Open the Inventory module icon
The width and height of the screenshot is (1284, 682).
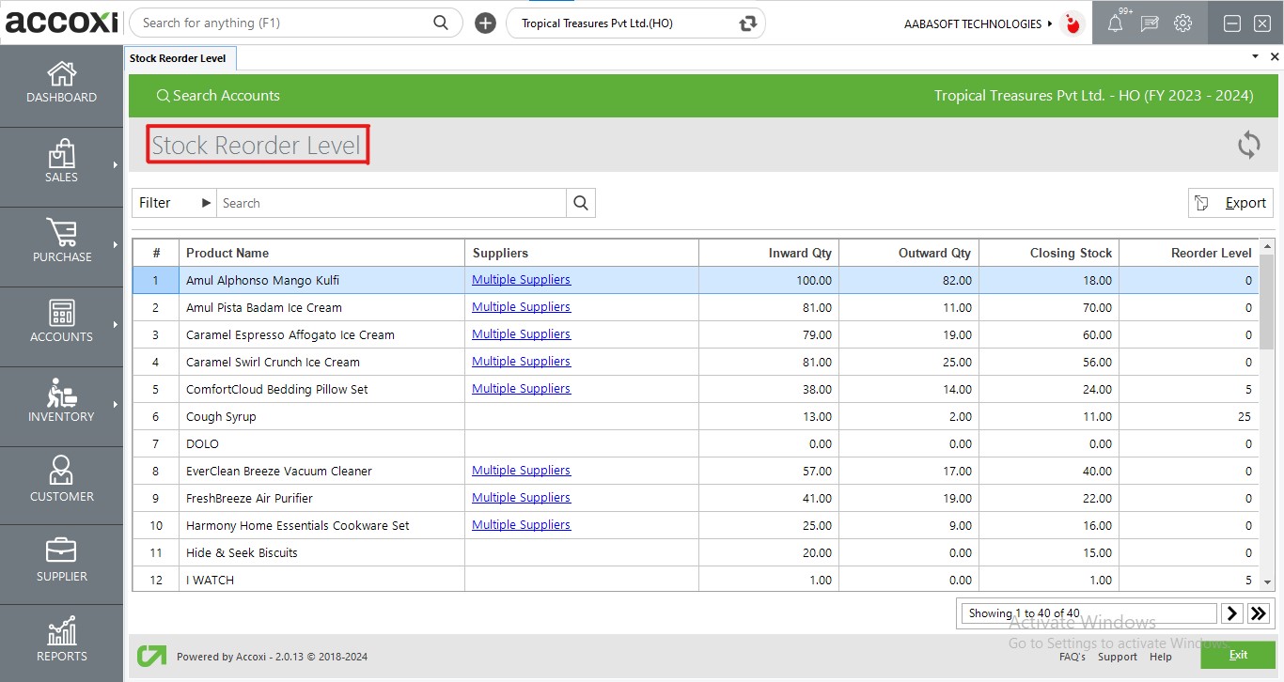pos(62,393)
